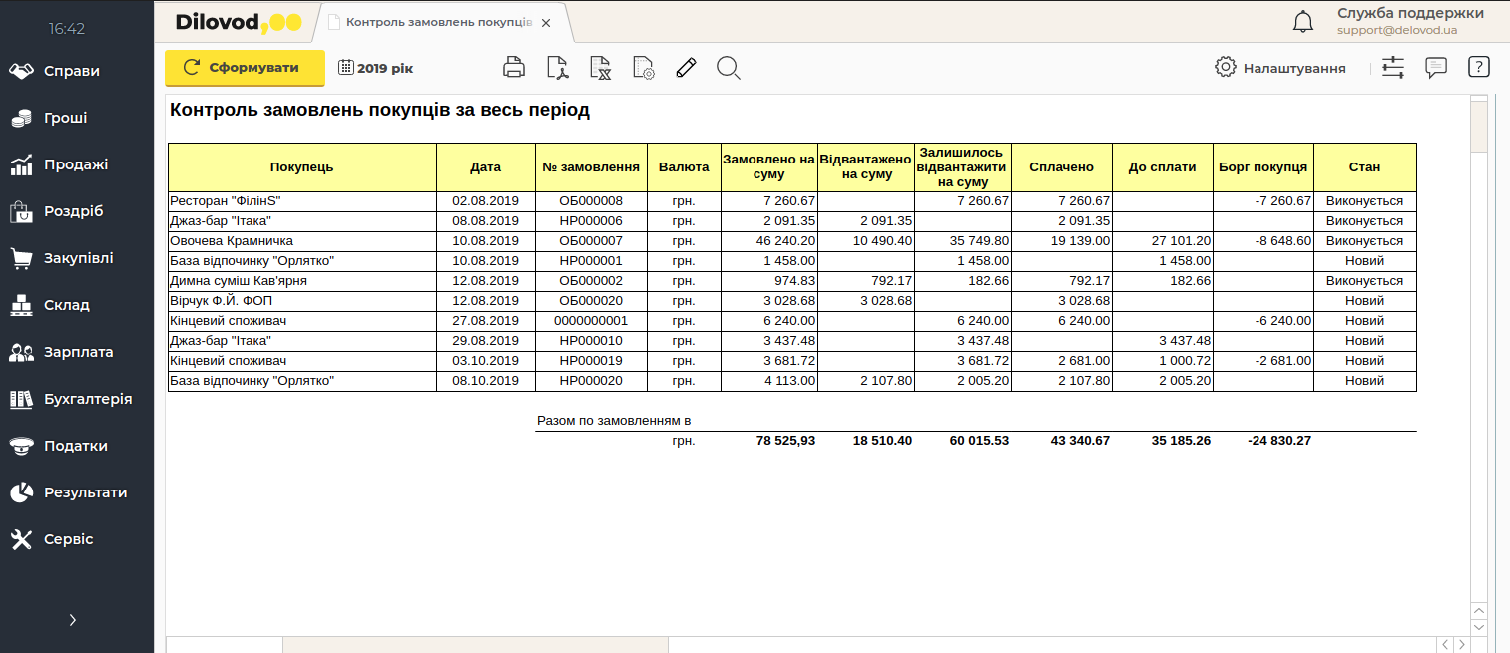The image size is (1510, 653).
Task: Open the Податки cap icon
Action: point(22,446)
